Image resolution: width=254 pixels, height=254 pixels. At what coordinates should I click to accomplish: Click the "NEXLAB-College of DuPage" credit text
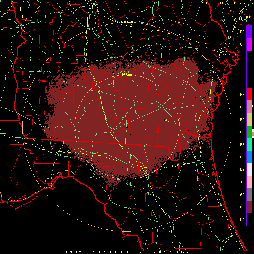click(225, 3)
